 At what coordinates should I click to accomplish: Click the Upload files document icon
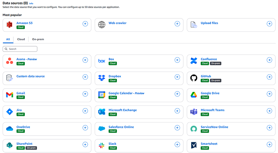coord(194,25)
